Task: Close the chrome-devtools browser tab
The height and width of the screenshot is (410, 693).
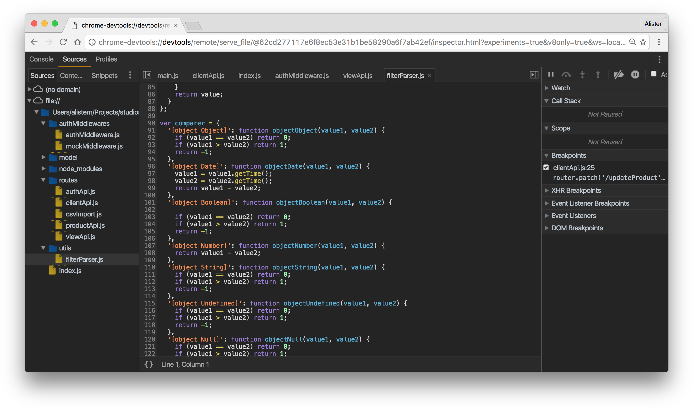Action: pyautogui.click(x=176, y=25)
